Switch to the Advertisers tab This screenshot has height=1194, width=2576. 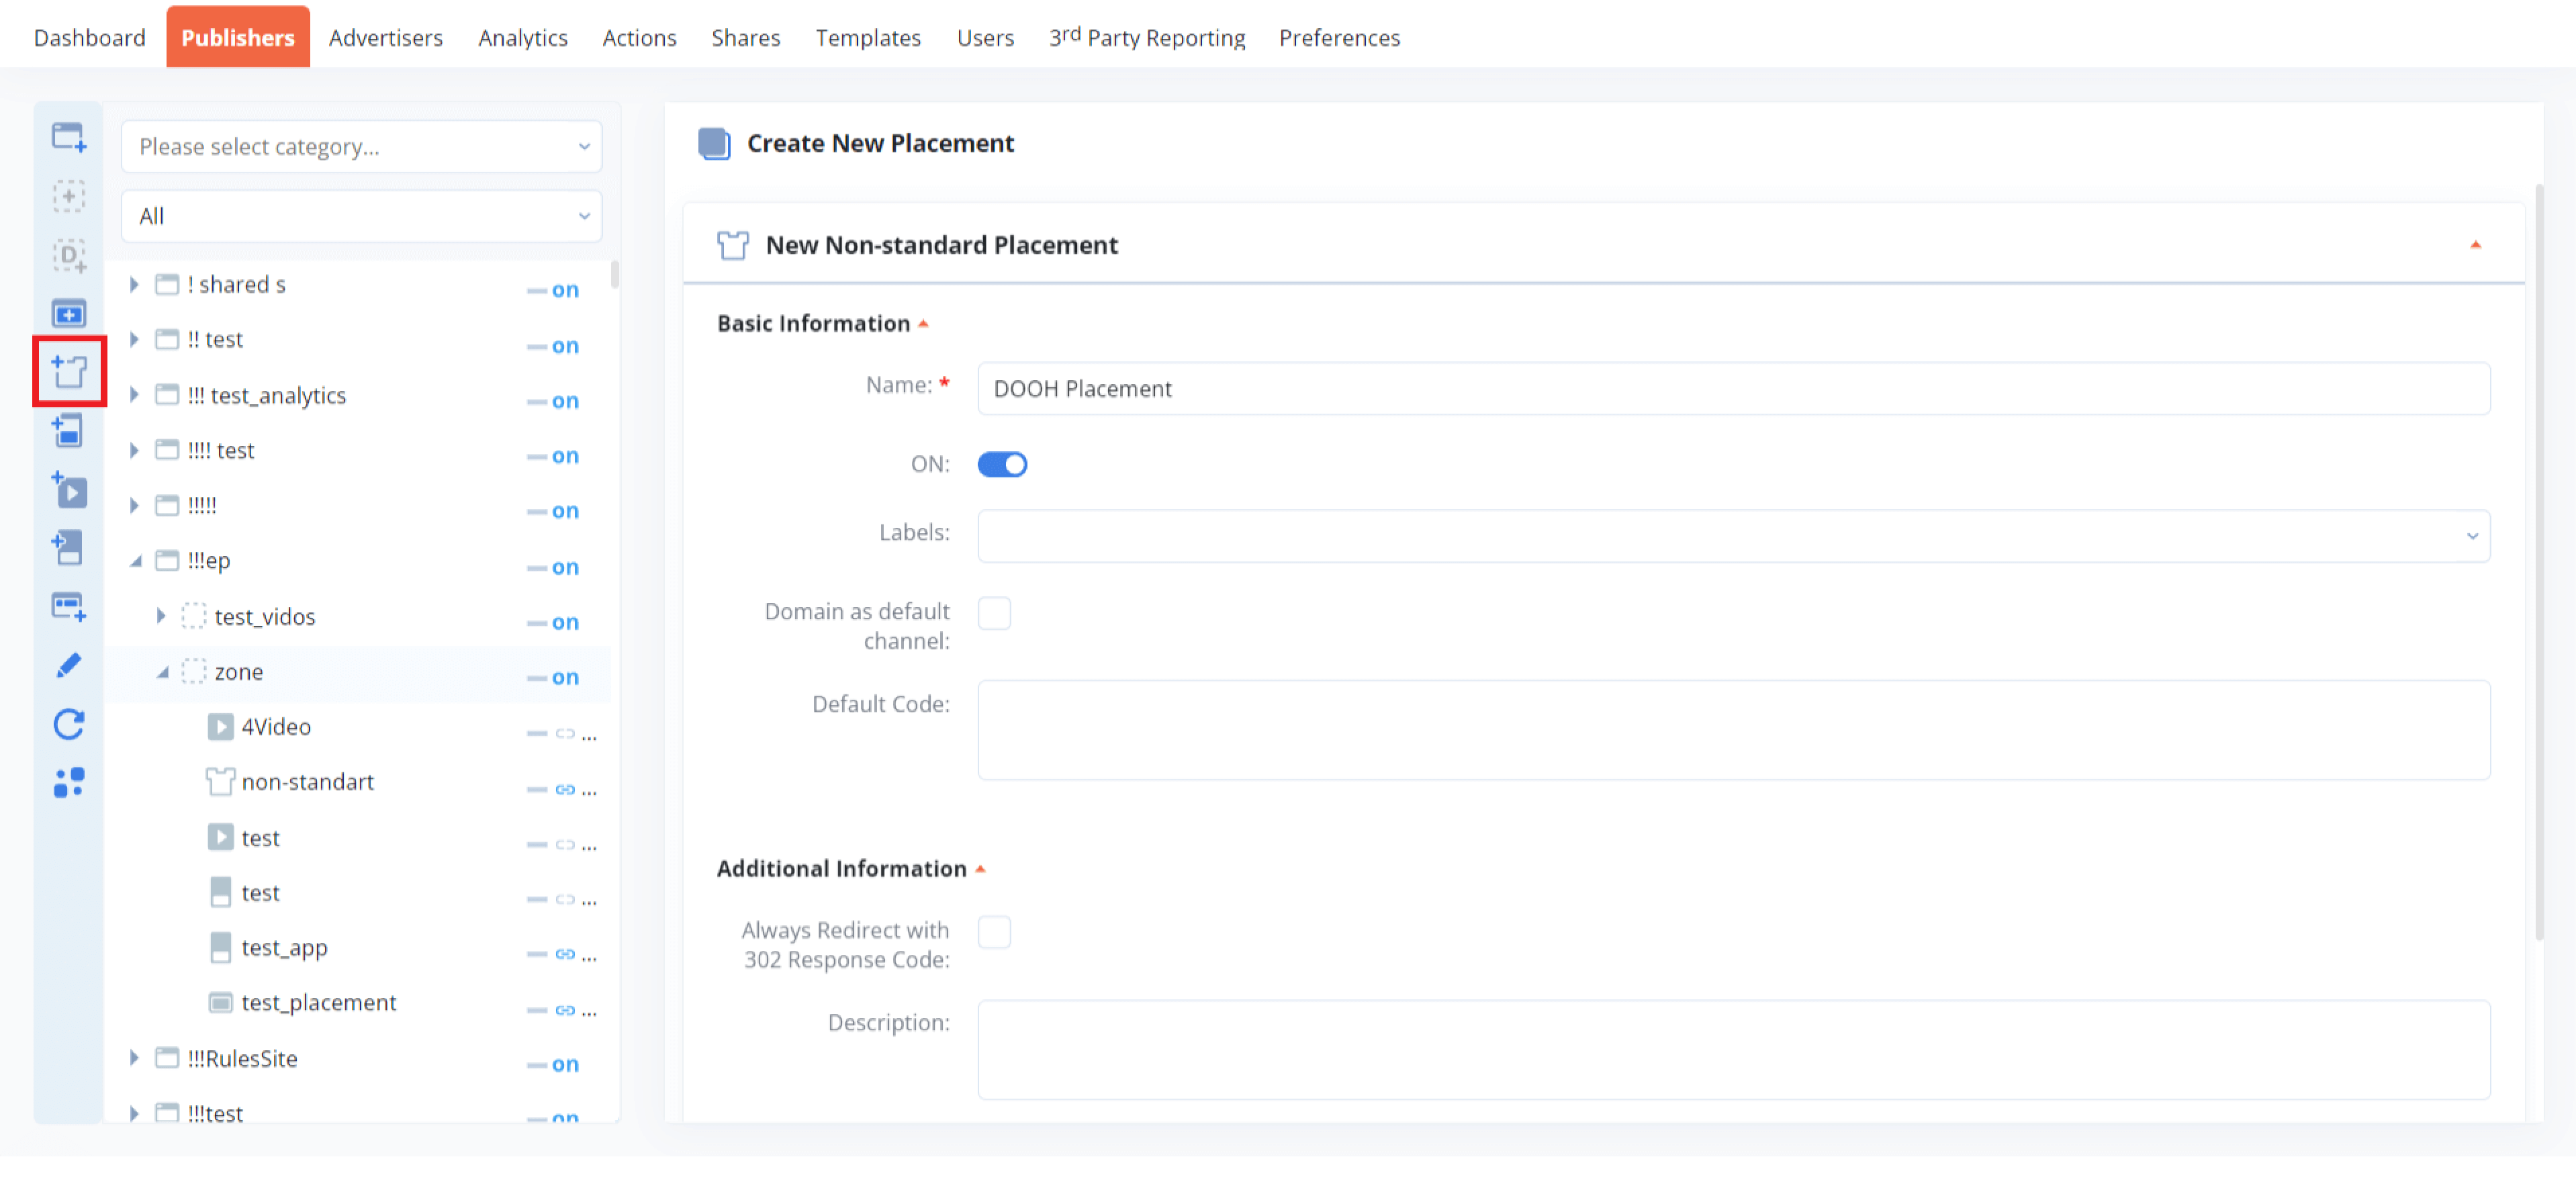point(385,37)
